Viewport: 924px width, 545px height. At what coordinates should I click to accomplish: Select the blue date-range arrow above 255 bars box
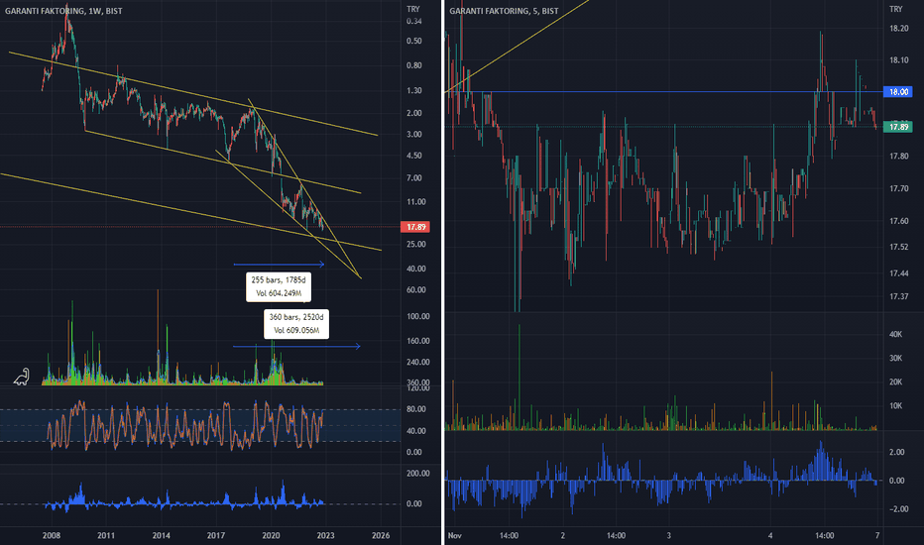click(x=279, y=264)
